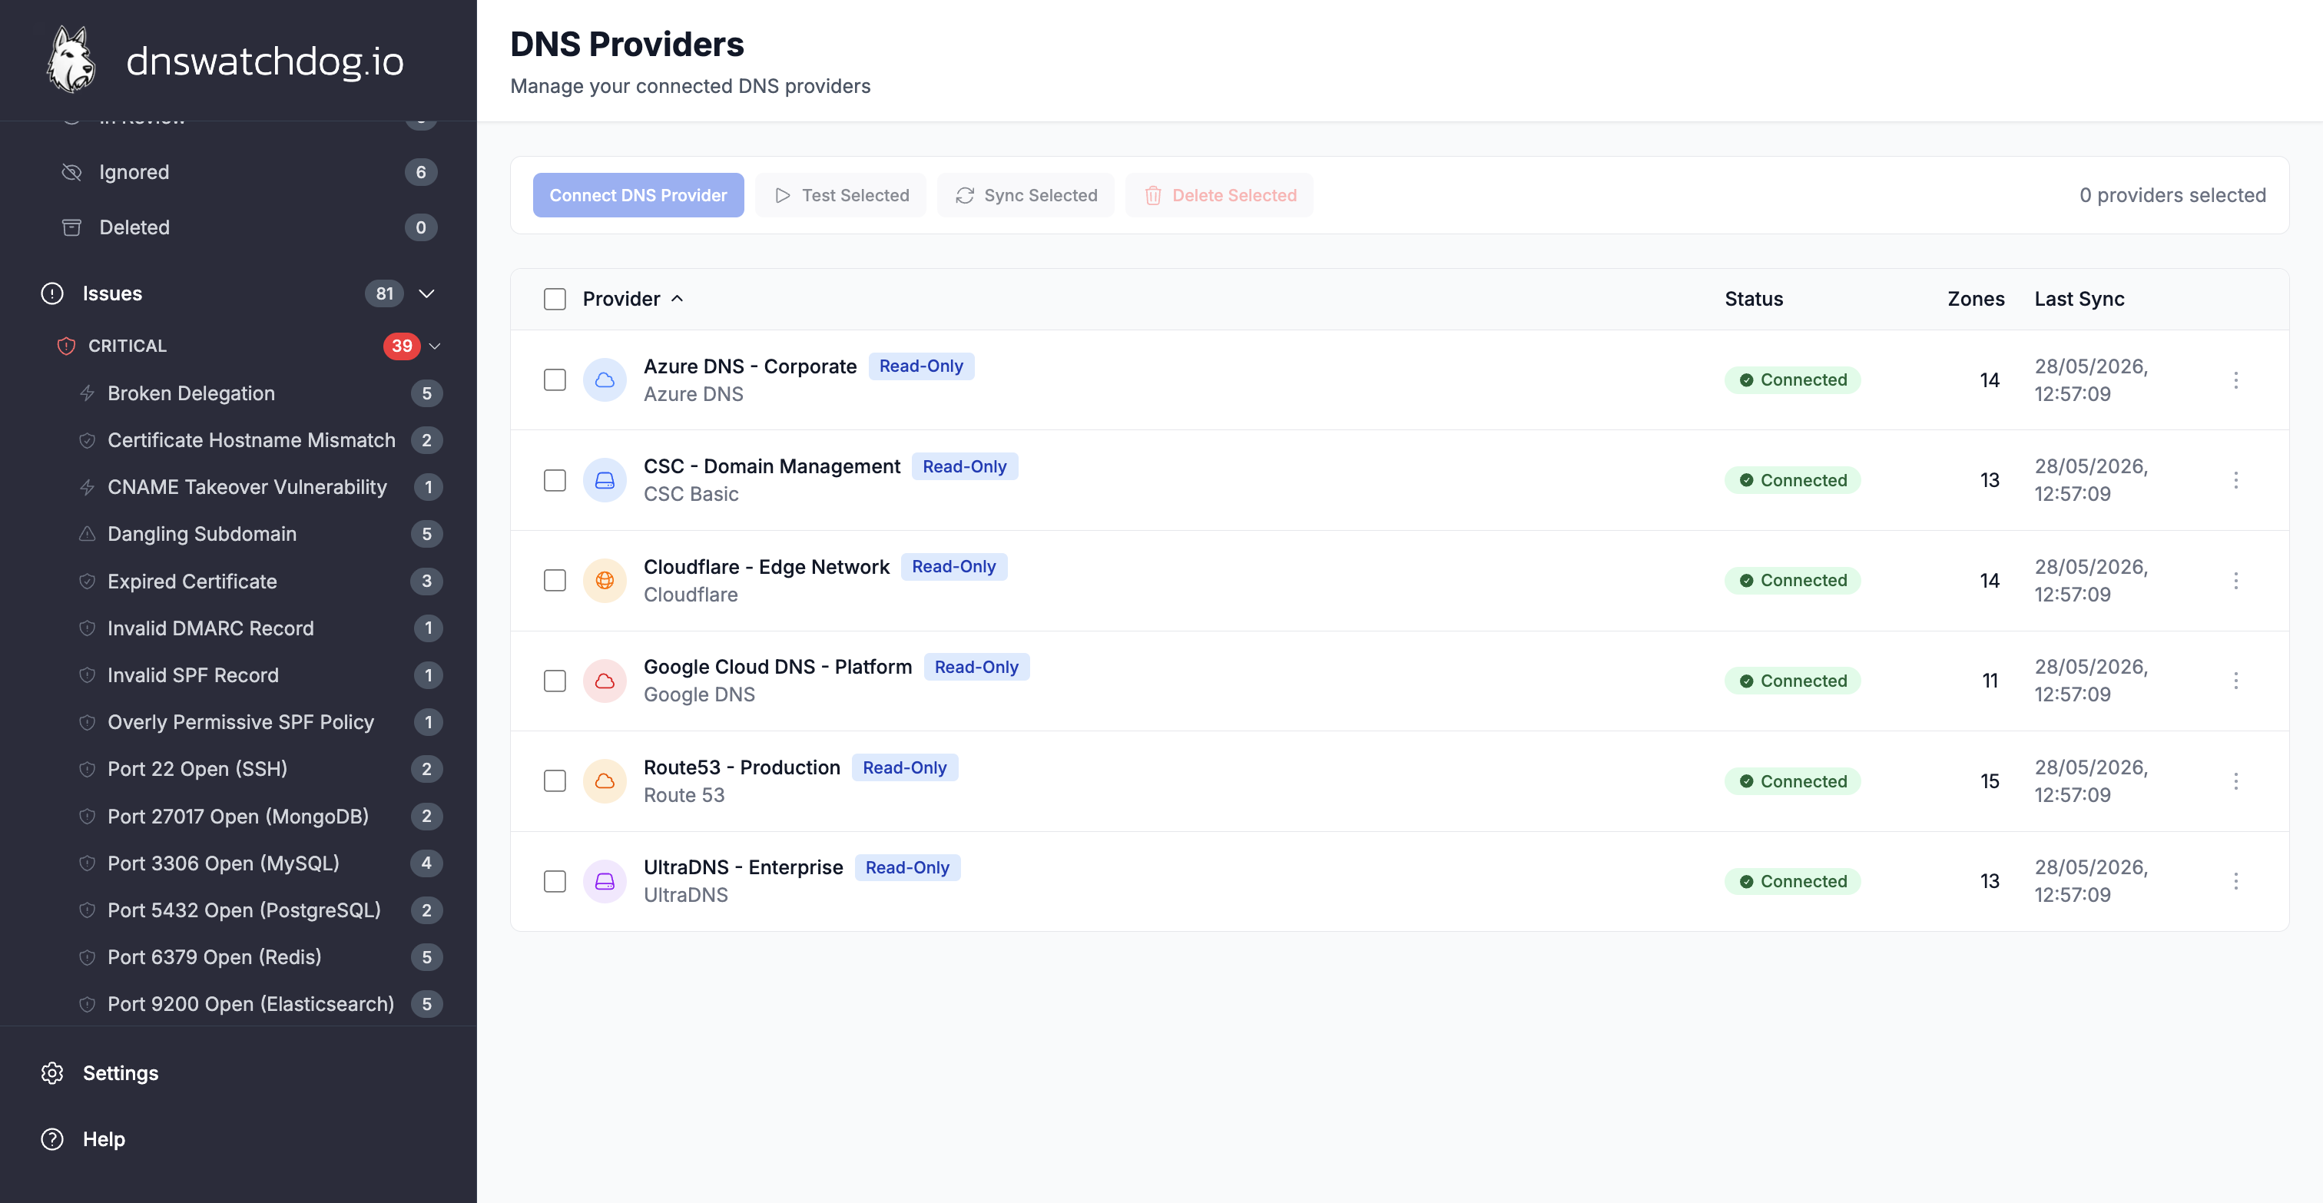Click the Test Selected button
Image resolution: width=2323 pixels, height=1203 pixels.
click(x=840, y=195)
